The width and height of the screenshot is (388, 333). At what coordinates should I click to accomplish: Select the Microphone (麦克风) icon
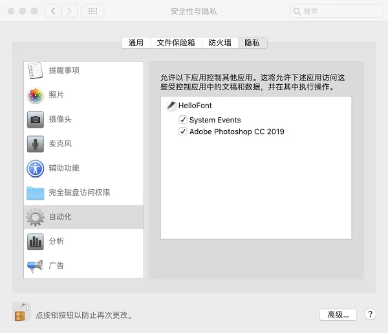36,144
